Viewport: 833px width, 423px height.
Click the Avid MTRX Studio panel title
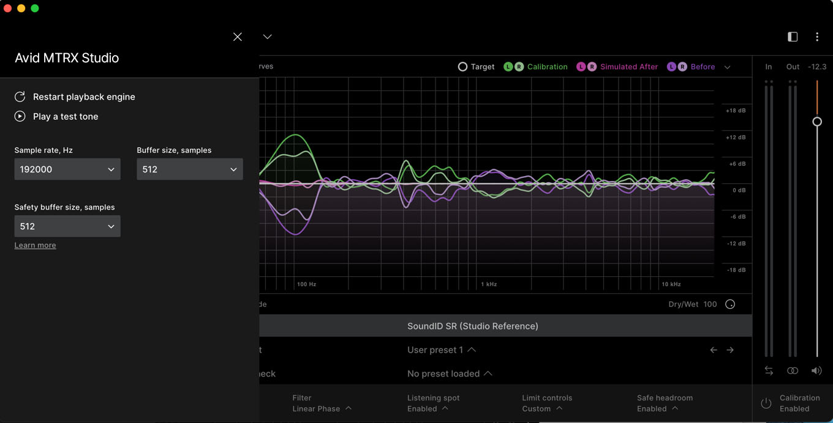67,58
